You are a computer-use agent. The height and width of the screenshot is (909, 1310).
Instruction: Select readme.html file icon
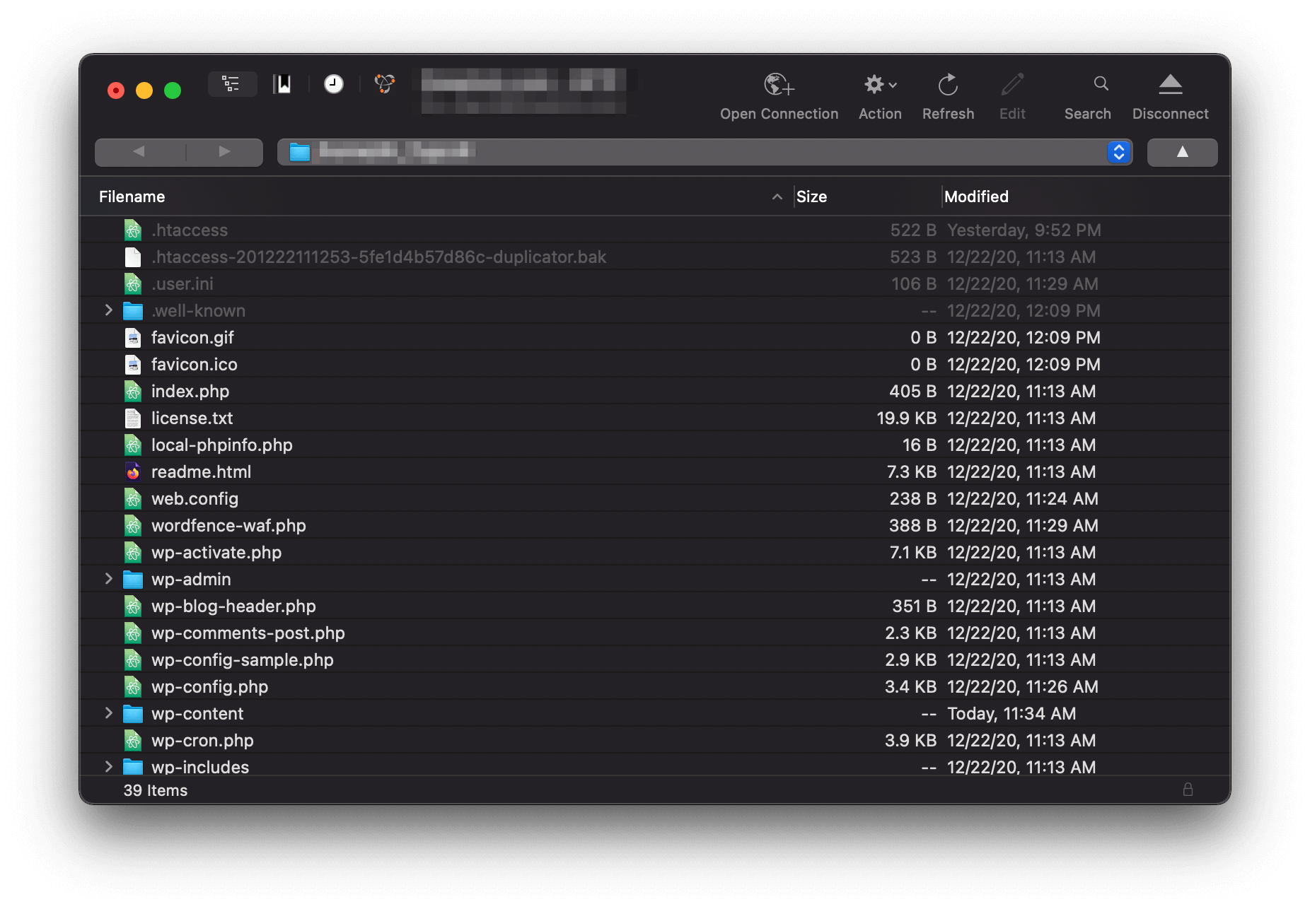(x=133, y=471)
